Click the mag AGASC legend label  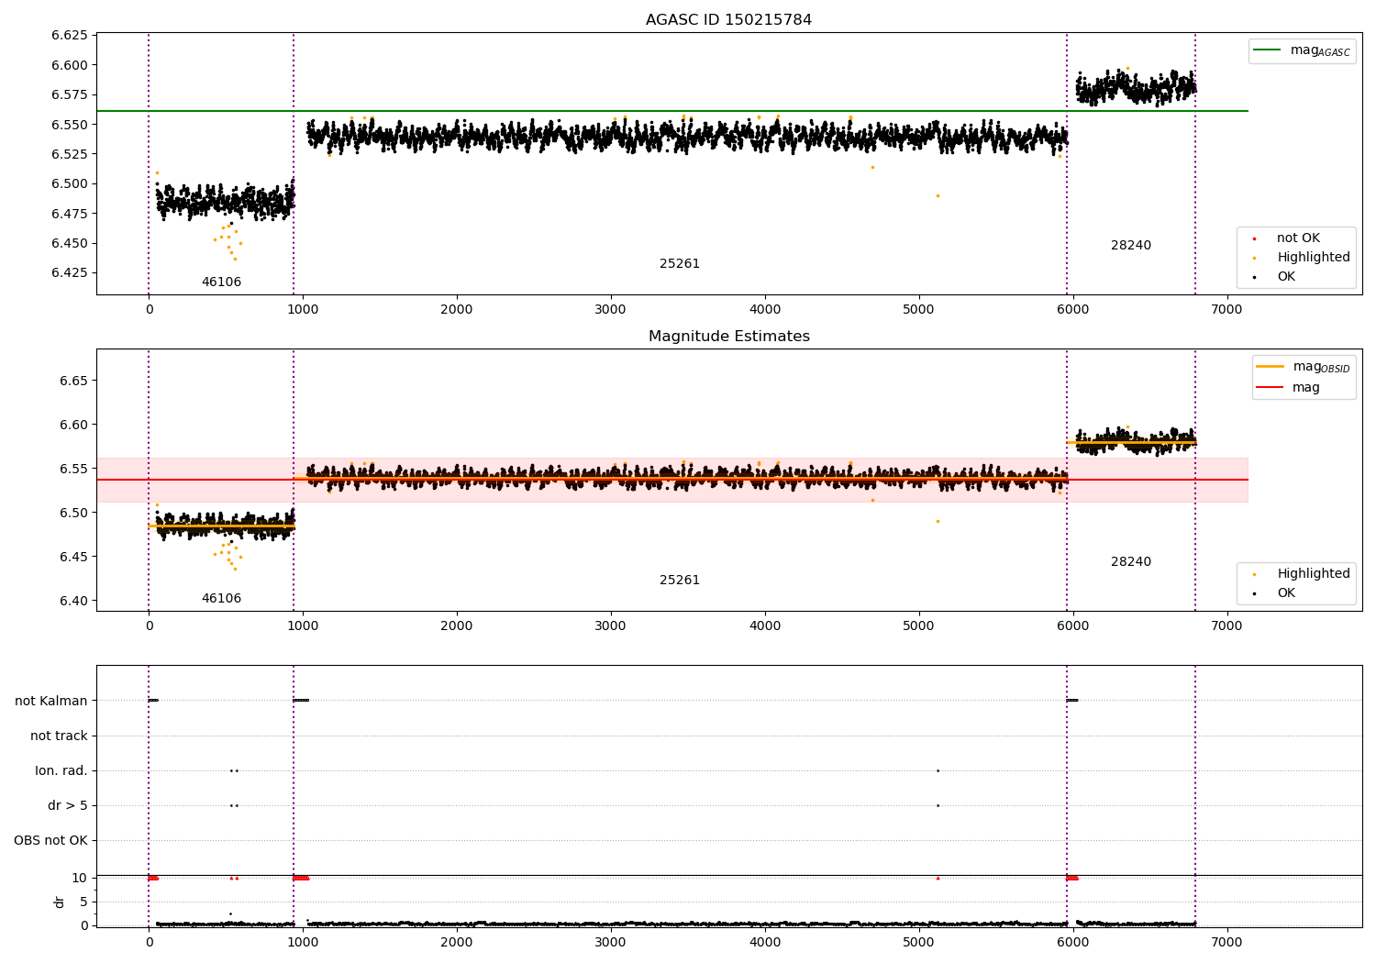point(1320,50)
